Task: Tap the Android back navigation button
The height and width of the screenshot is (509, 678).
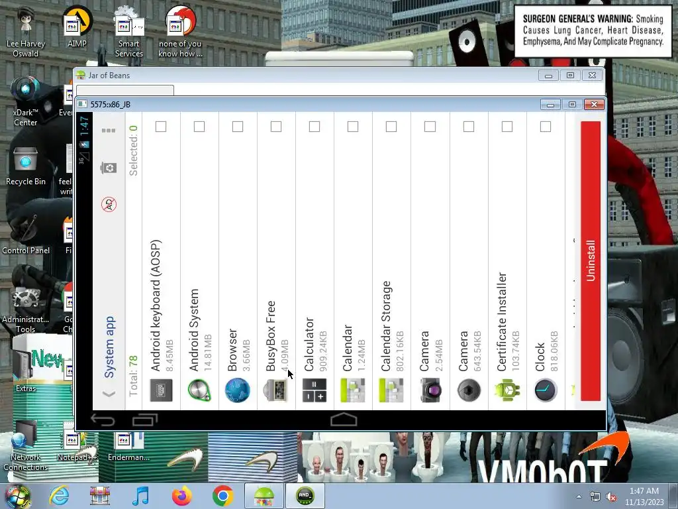Action: (x=103, y=420)
